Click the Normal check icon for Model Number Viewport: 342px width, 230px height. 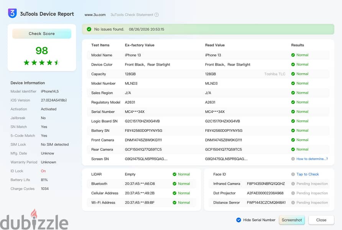pyautogui.click(x=293, y=83)
